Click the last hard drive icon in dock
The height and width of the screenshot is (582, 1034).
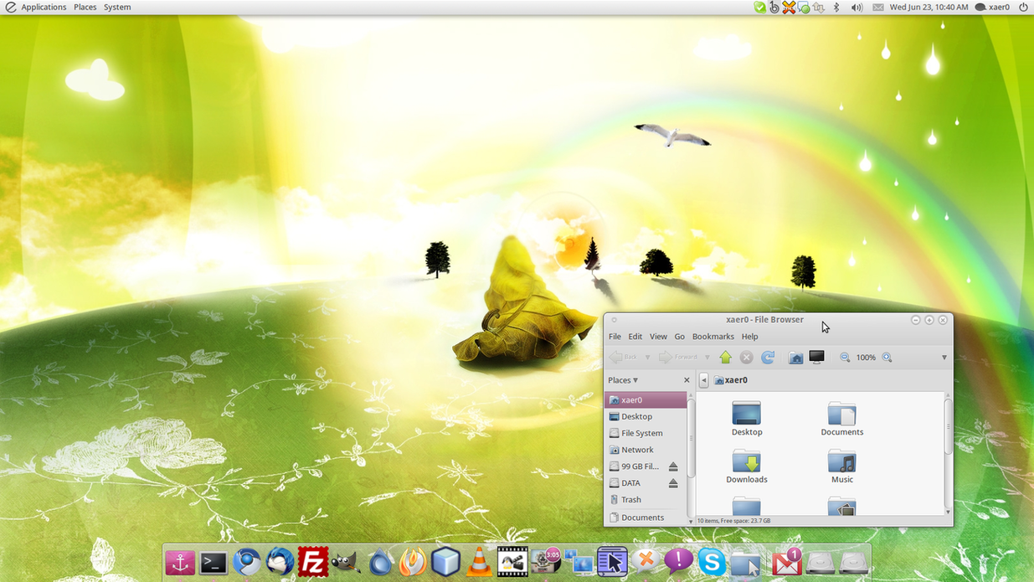coord(853,564)
